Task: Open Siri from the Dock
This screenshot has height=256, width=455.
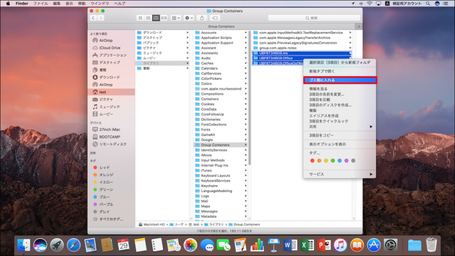Action: [x=40, y=245]
